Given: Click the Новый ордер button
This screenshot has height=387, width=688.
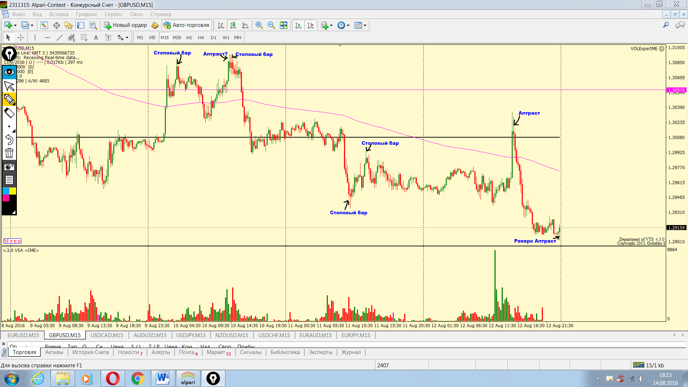Looking at the screenshot, I should [126, 25].
